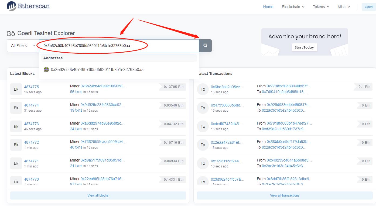This screenshot has height=206, width=376.
Task: Open transaction 0xdcdf07432d45
Action: tap(227, 124)
